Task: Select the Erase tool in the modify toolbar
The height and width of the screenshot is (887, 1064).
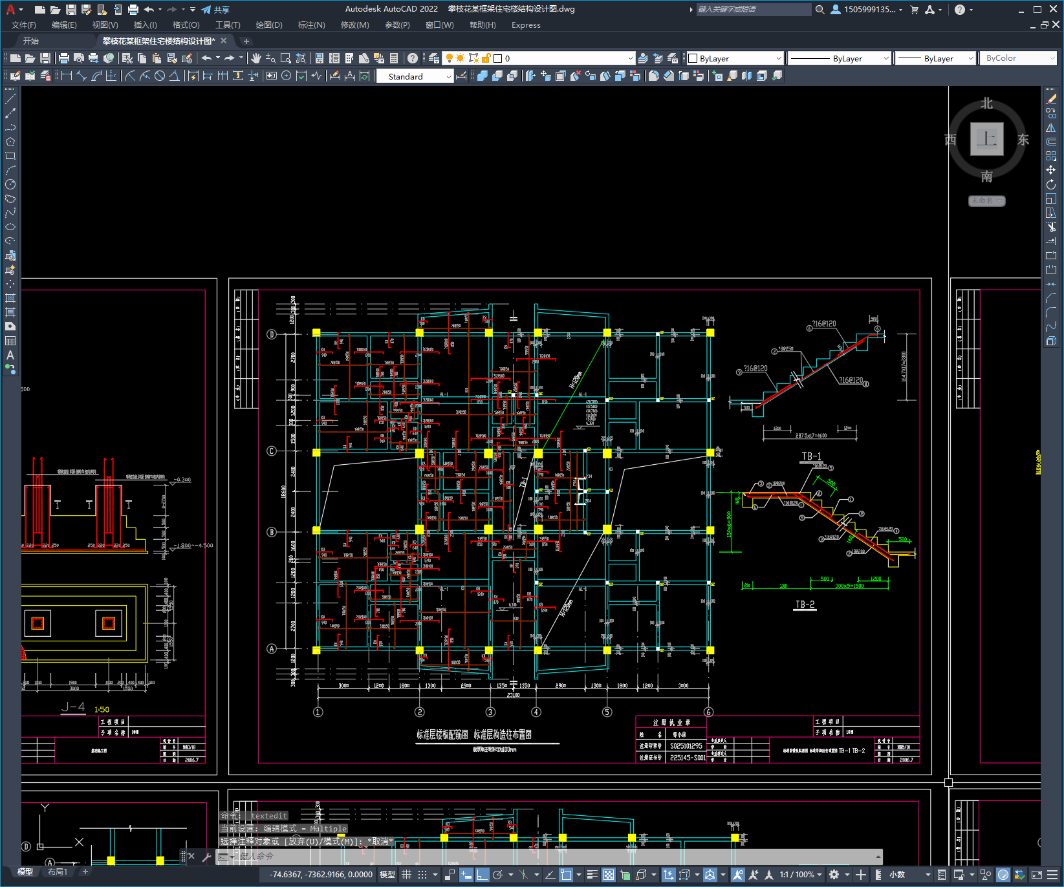Action: pos(1051,99)
